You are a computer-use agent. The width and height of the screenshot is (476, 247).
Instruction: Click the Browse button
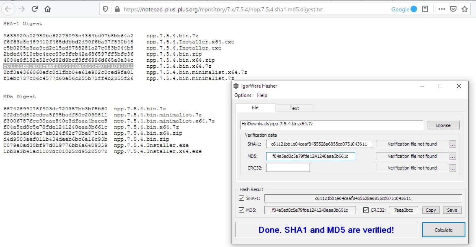(x=443, y=125)
